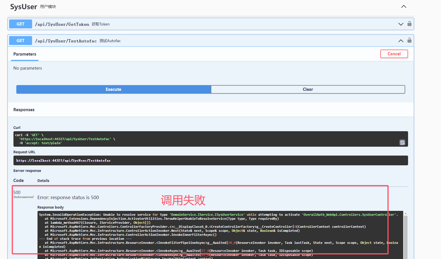Copy the curl command to clipboard
Image resolution: width=441 pixels, height=259 pixels.
pos(402,142)
